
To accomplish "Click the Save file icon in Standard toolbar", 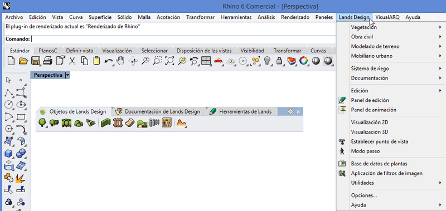I will tap(36, 61).
